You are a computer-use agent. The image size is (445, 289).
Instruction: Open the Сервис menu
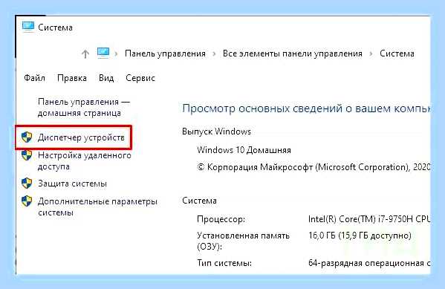click(140, 78)
